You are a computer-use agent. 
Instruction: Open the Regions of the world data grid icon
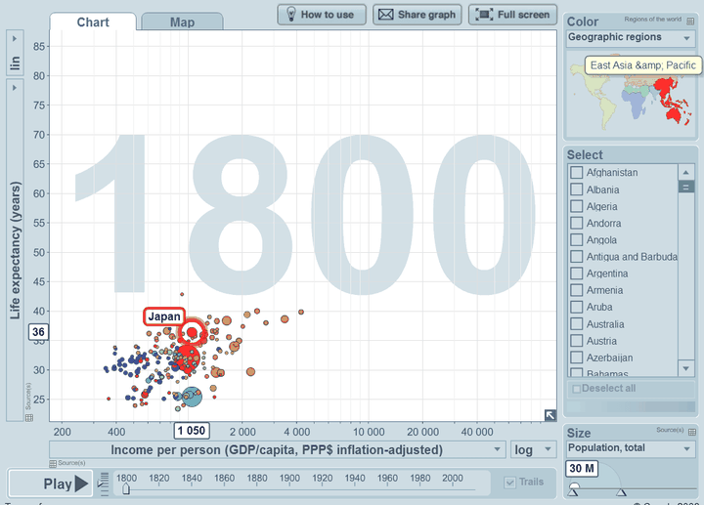tap(690, 21)
